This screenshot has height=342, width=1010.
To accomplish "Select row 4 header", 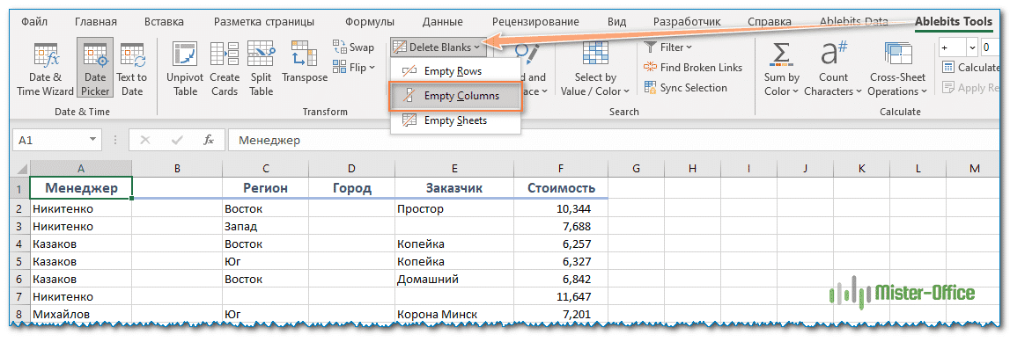I will (x=20, y=244).
